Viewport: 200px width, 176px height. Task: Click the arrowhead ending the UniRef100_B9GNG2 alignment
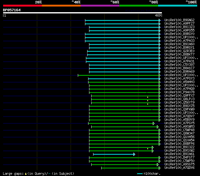(160, 20)
